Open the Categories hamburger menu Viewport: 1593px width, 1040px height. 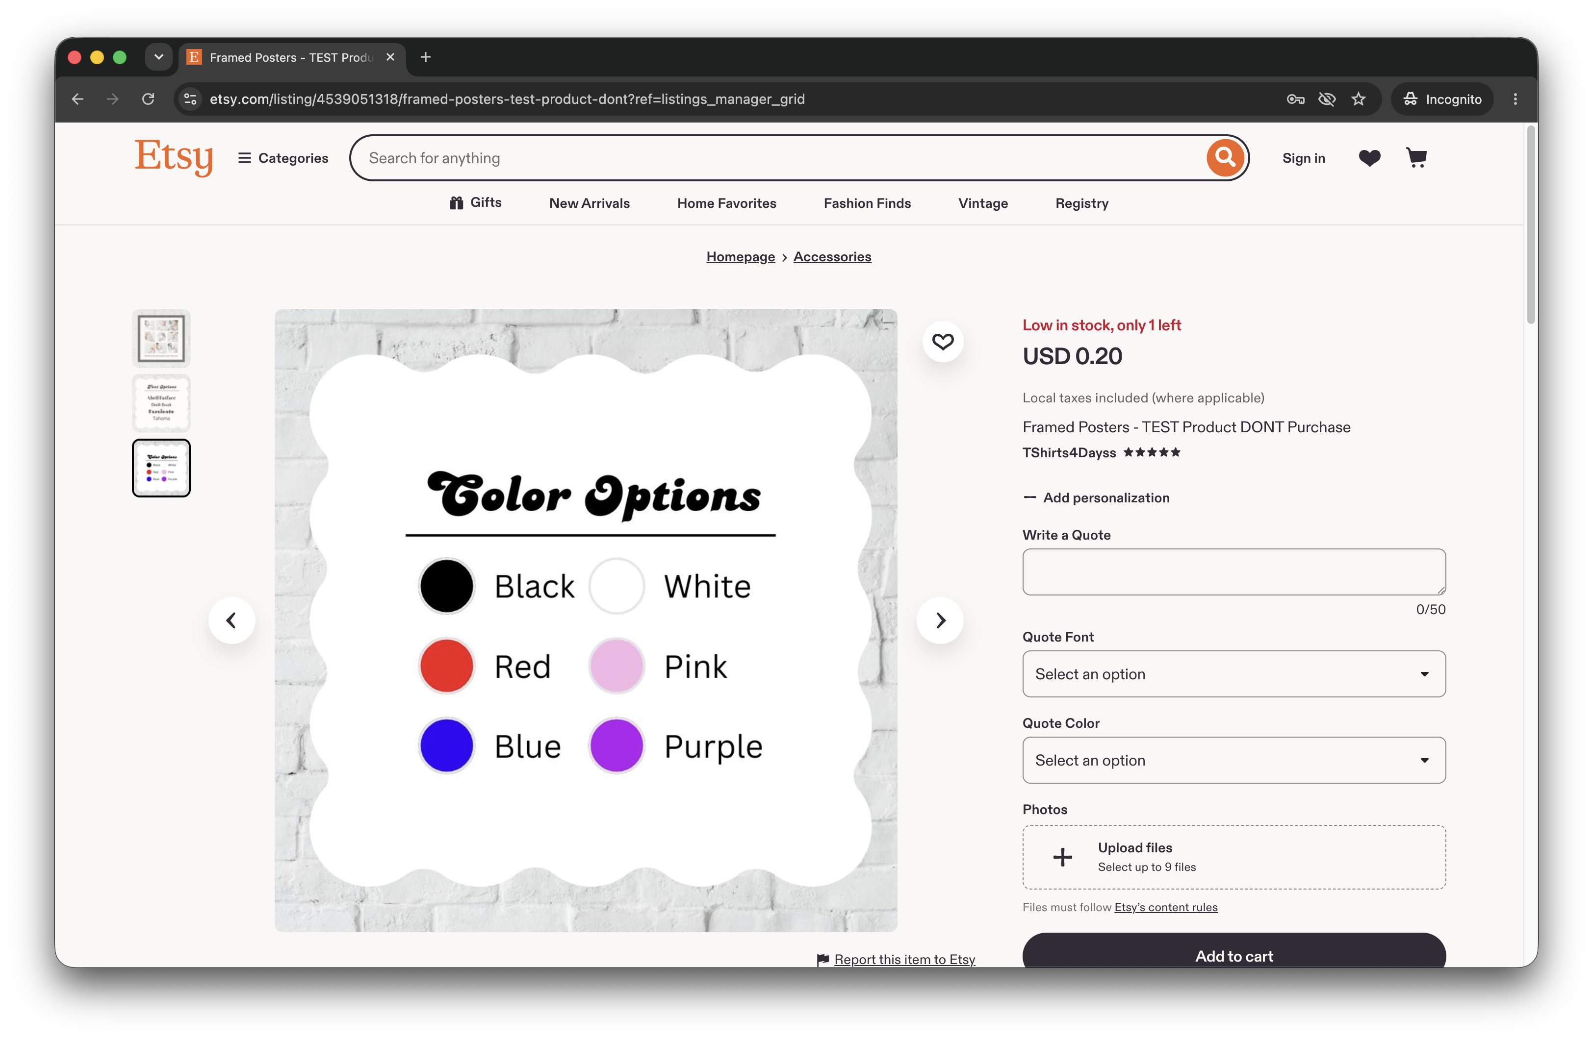(x=283, y=158)
